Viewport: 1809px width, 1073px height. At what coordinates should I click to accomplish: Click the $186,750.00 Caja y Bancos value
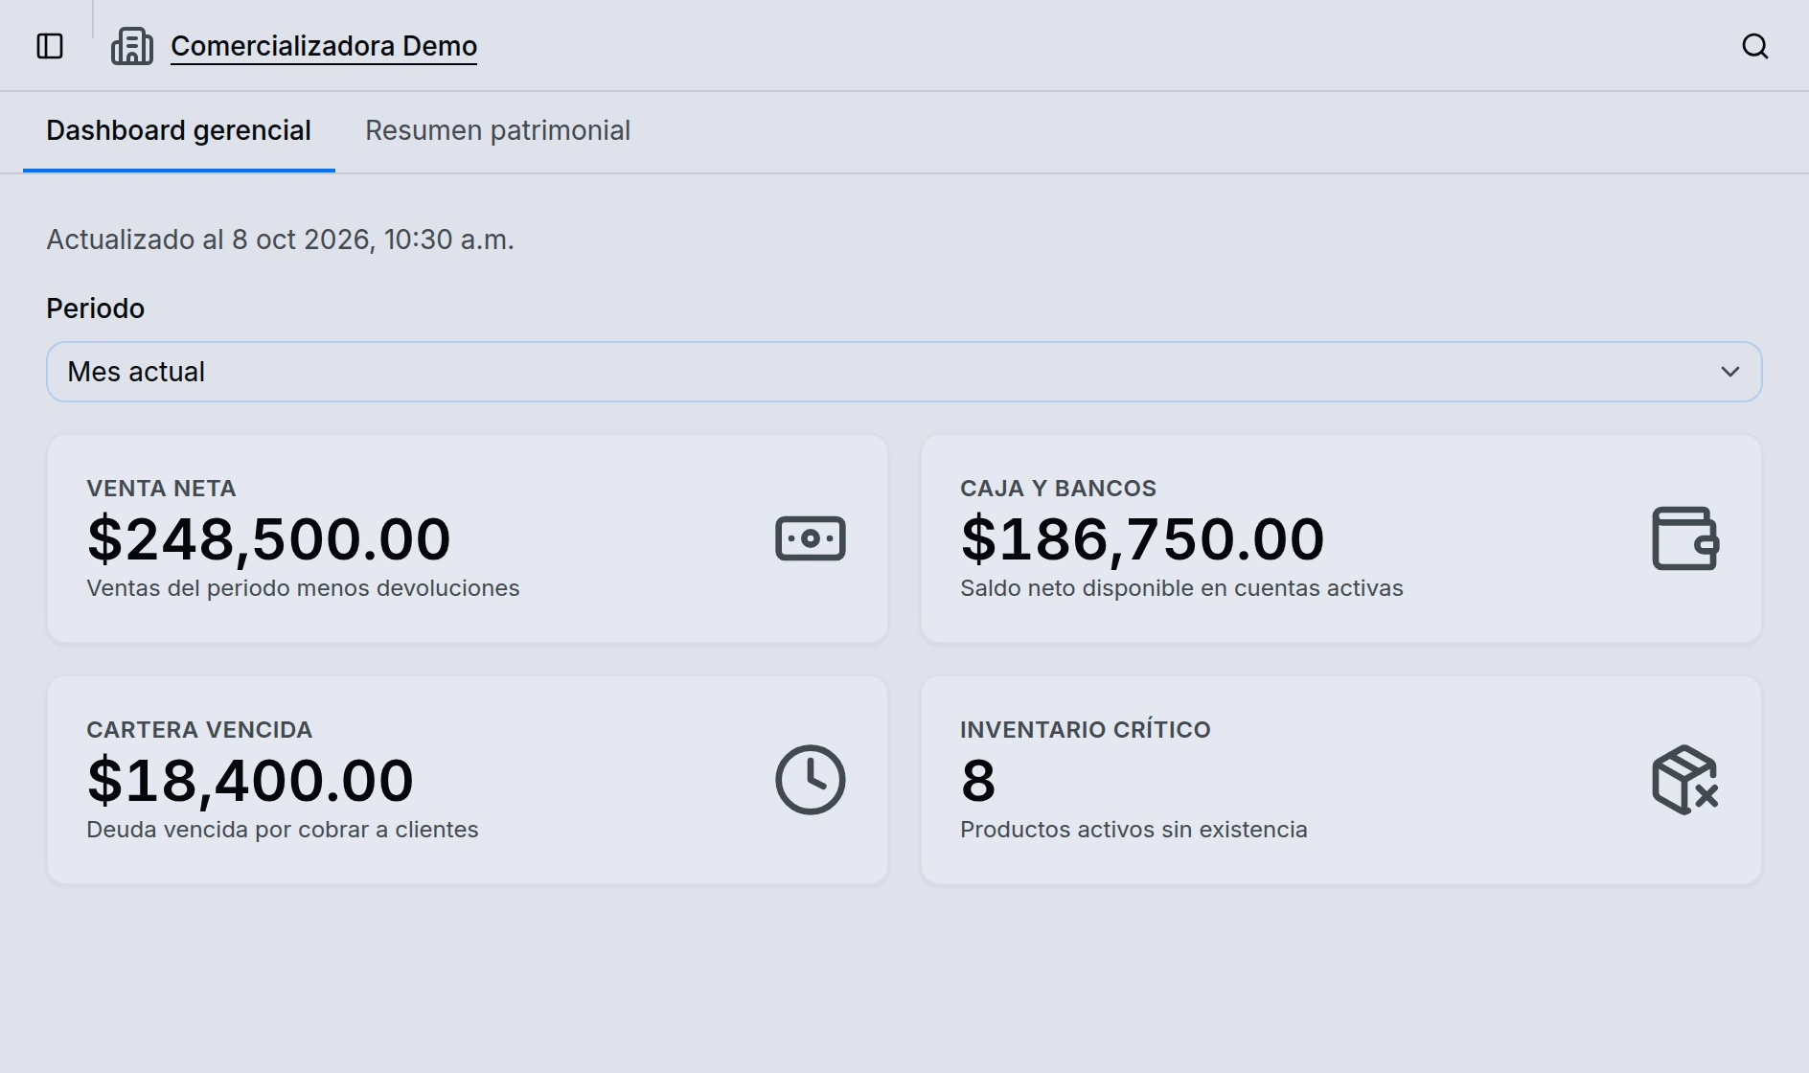coord(1142,538)
